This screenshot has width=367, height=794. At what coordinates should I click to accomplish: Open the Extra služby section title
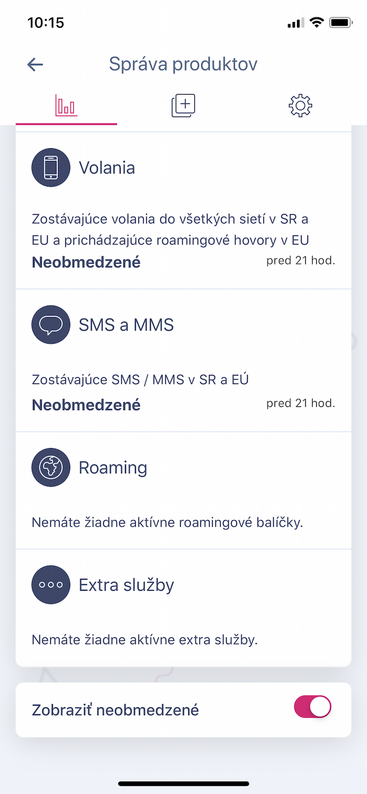[127, 585]
